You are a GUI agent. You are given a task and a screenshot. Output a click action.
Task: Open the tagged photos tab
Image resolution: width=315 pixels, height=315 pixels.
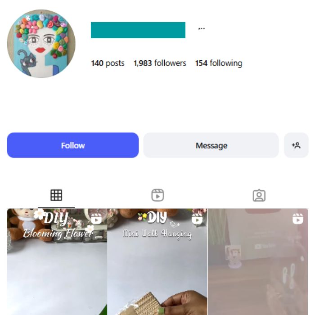click(x=259, y=195)
